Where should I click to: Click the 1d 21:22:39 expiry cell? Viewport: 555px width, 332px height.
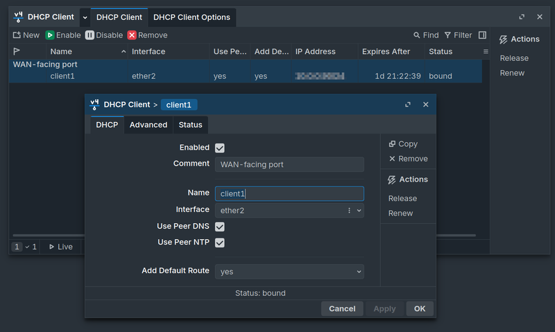398,76
